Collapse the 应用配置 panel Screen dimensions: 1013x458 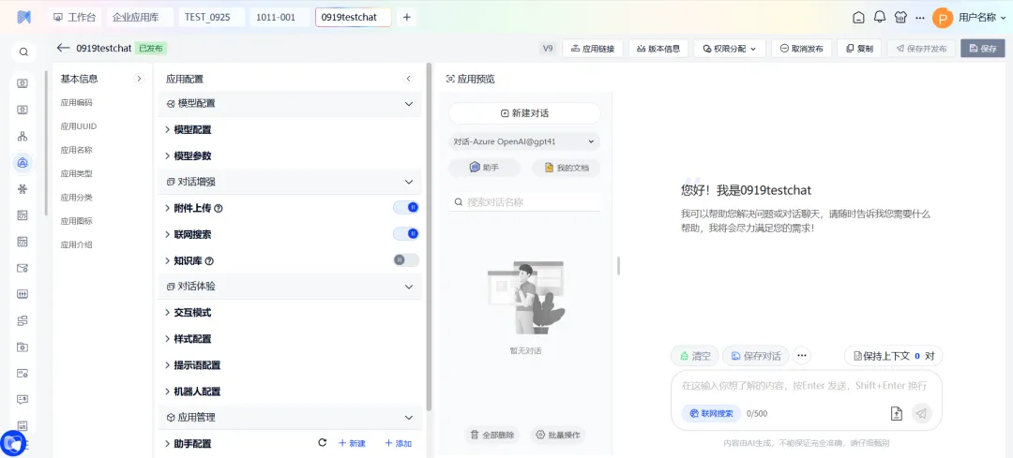[408, 79]
